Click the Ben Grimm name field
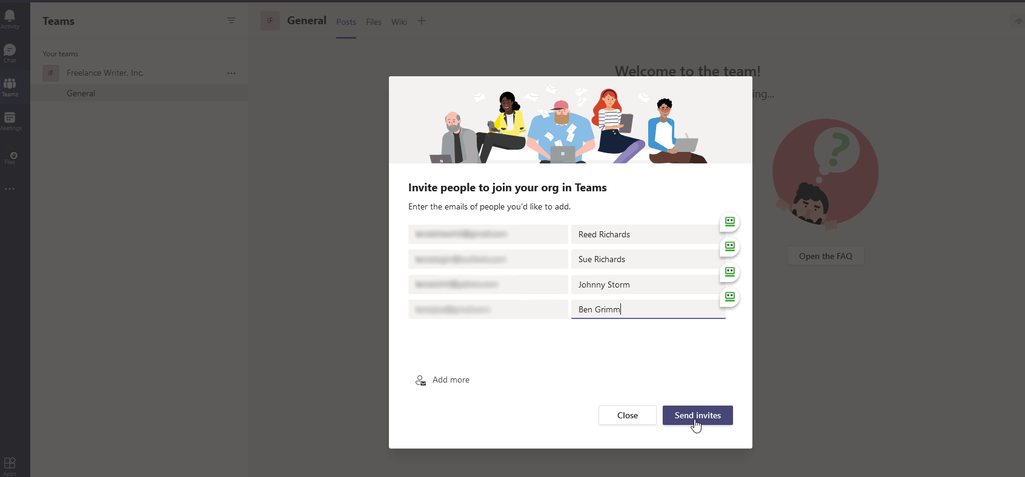The width and height of the screenshot is (1025, 477). [x=648, y=309]
